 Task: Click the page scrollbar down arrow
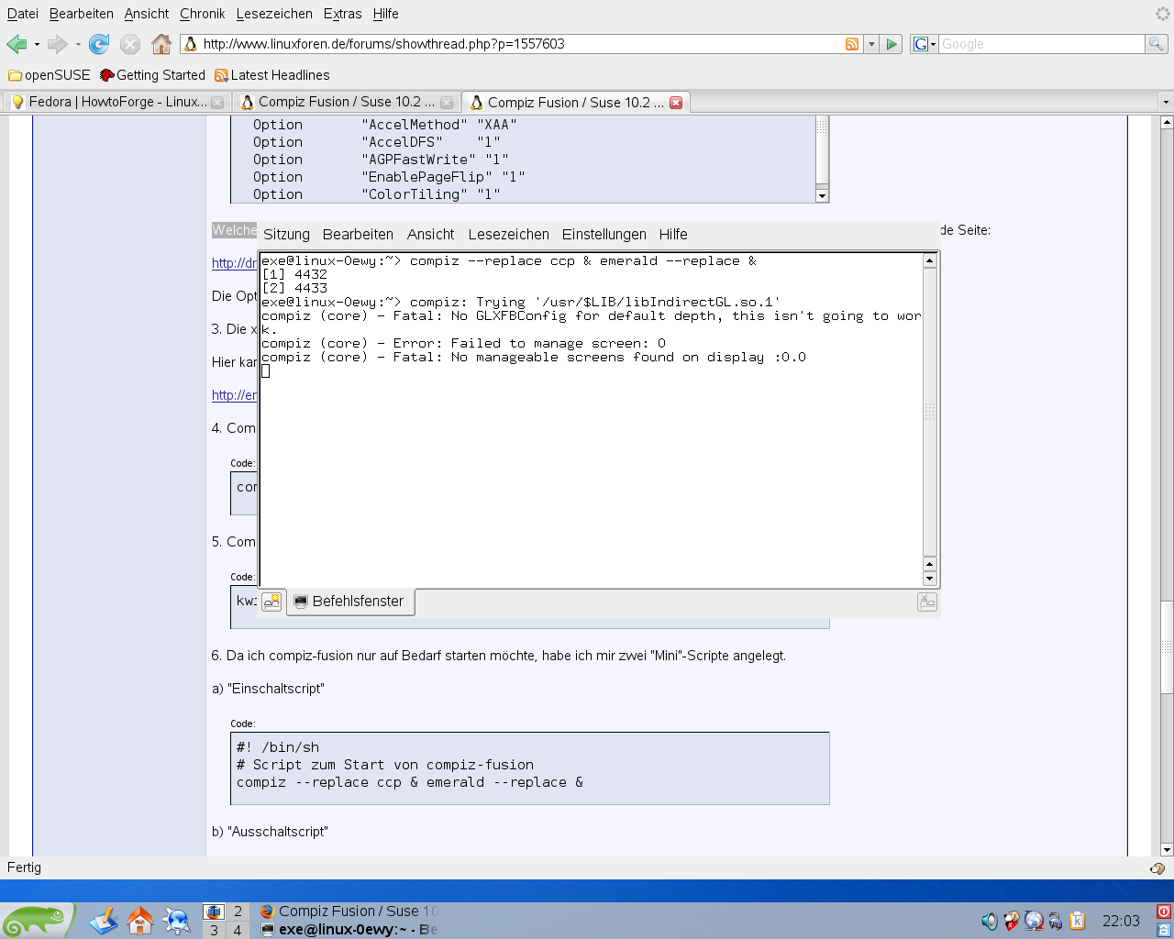(1167, 849)
